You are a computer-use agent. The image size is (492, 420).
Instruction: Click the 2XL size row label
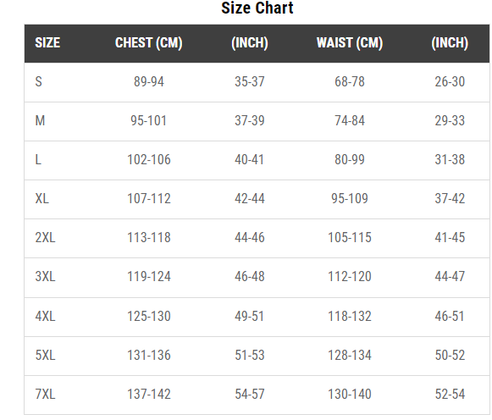45,237
